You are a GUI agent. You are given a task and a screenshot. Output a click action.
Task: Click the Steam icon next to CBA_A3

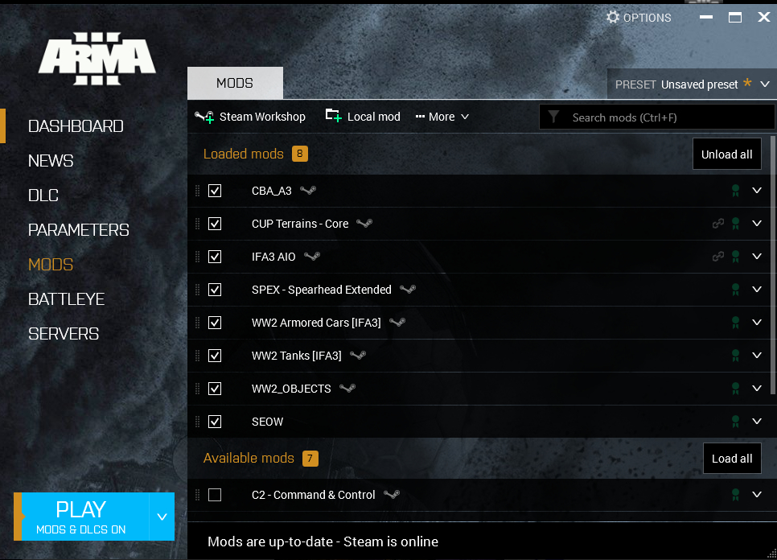click(x=308, y=191)
